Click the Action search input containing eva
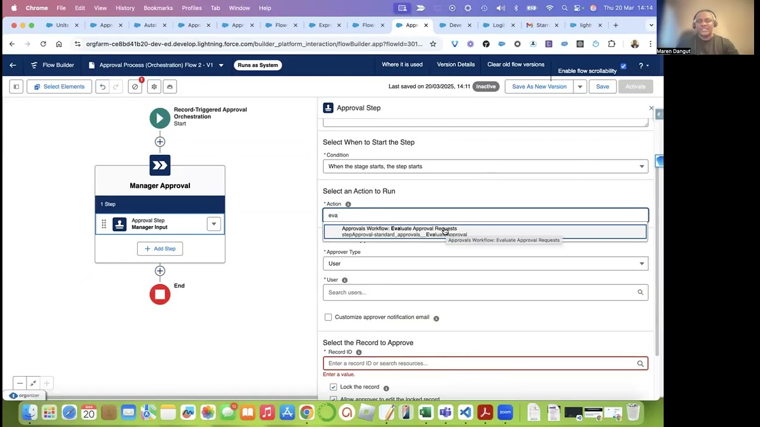 [486, 215]
